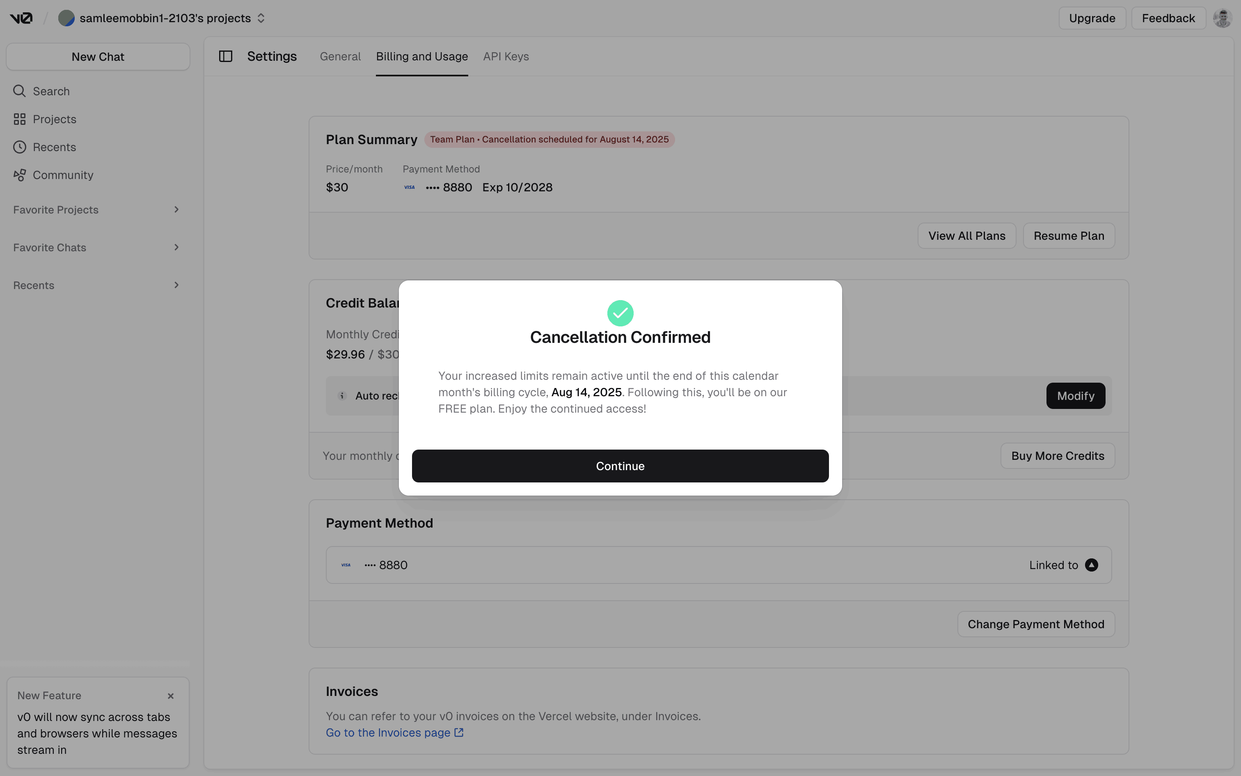The height and width of the screenshot is (776, 1241).
Task: Switch to the General settings tab
Action: (340, 57)
